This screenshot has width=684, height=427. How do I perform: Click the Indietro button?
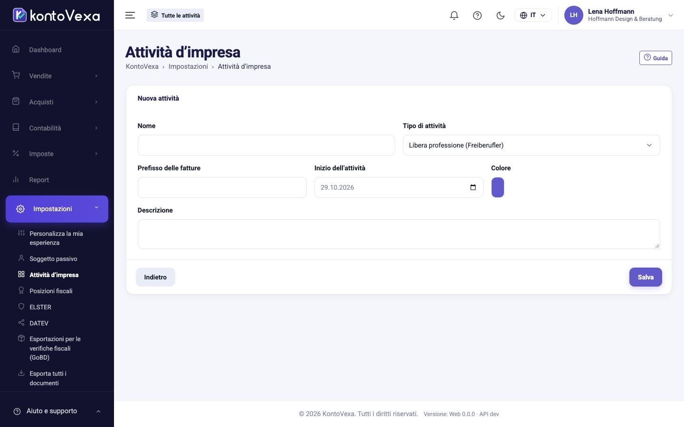[x=155, y=277]
